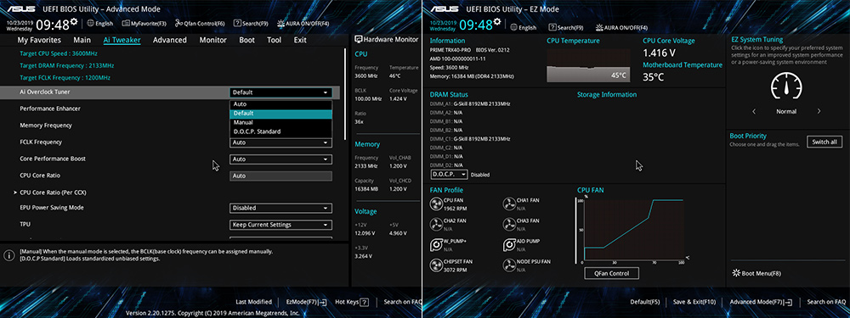The image size is (850, 318).
Task: Click the NODE PSU FAN icon
Action: click(x=509, y=265)
